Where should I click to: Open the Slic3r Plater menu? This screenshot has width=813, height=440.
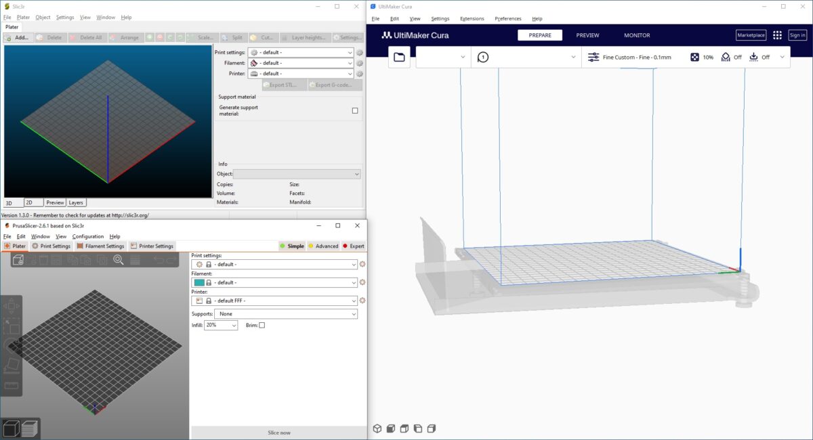[23, 17]
